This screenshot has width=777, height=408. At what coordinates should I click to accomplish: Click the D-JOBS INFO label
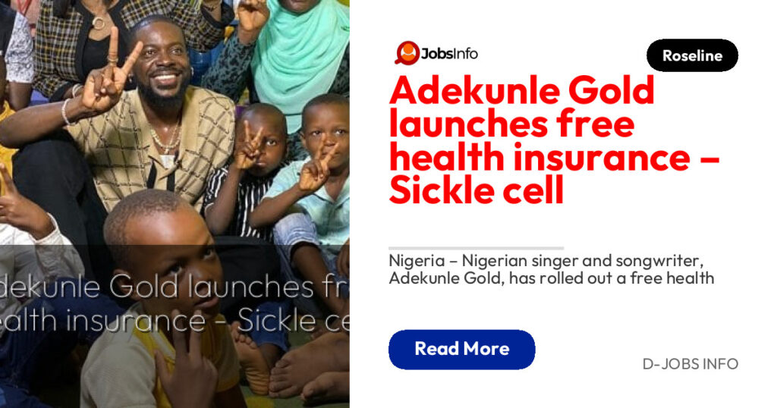pos(690,364)
